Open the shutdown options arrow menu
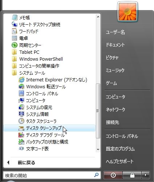The width and height of the screenshot is (154, 182). click(x=145, y=175)
